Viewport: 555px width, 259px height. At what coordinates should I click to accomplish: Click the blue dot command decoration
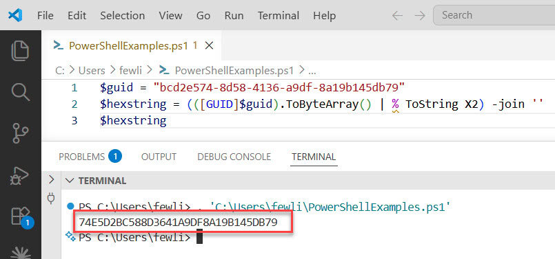(x=70, y=205)
